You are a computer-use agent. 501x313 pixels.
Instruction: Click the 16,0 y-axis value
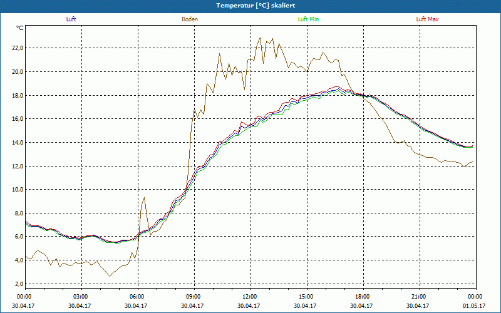point(18,119)
